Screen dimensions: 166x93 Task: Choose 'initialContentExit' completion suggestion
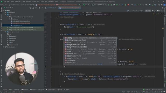coord(90,40)
